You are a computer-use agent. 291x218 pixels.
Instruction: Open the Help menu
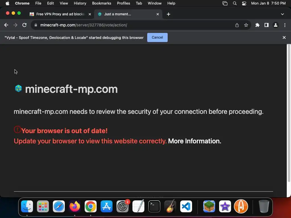pos(171,3)
